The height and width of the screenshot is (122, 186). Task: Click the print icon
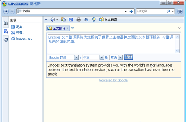pyautogui.click(x=78, y=20)
